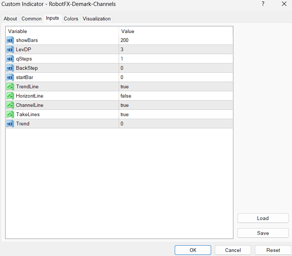Click the integer icon beside Trend
The width and height of the screenshot is (292, 256).
[x=10, y=124]
